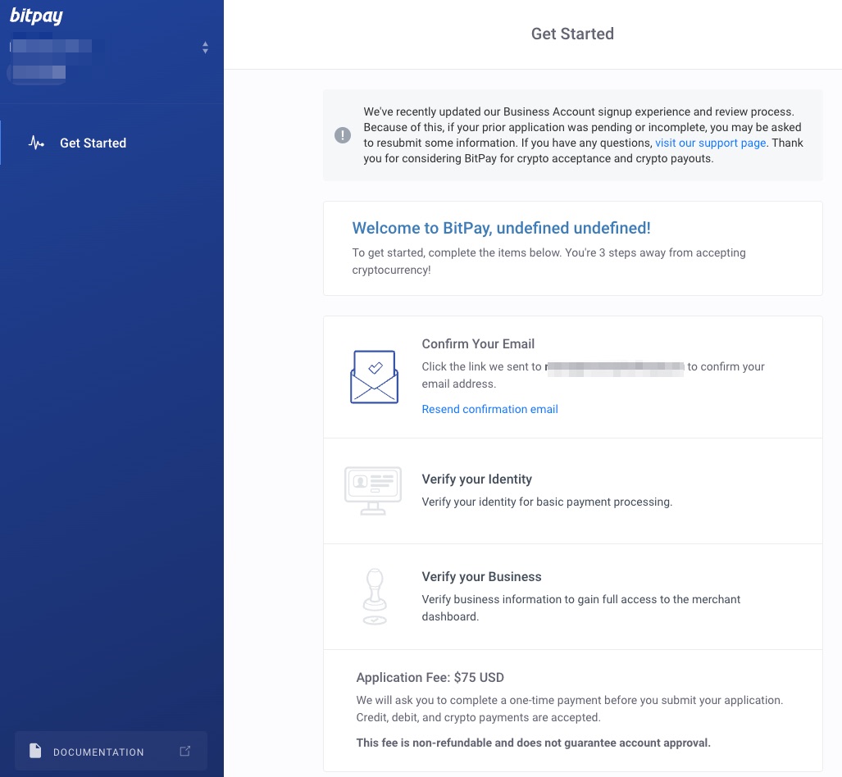Click the non-refundable fee notice text
This screenshot has width=842, height=777.
[x=533, y=743]
